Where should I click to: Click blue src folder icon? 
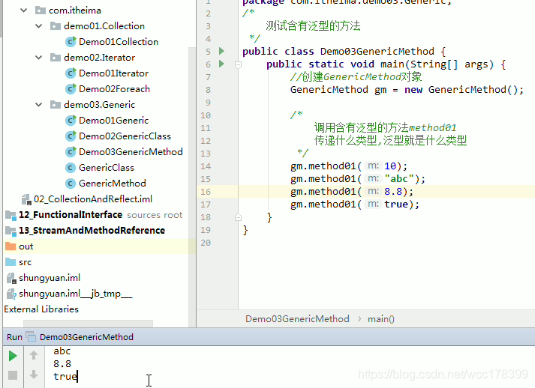point(11,262)
